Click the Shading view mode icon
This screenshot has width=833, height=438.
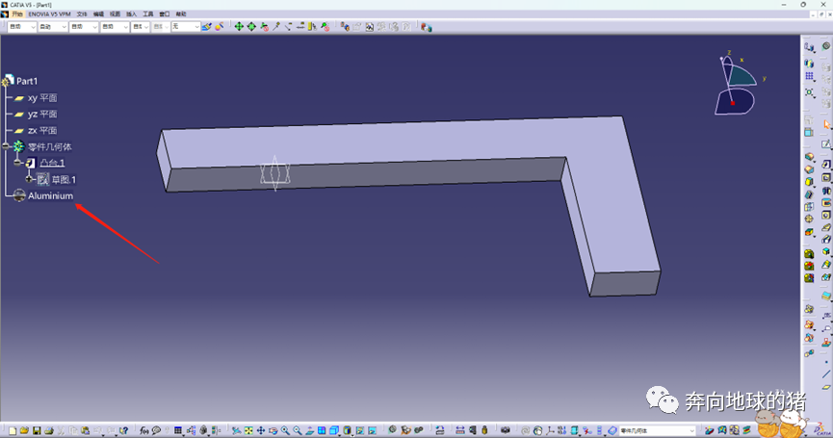click(x=347, y=430)
